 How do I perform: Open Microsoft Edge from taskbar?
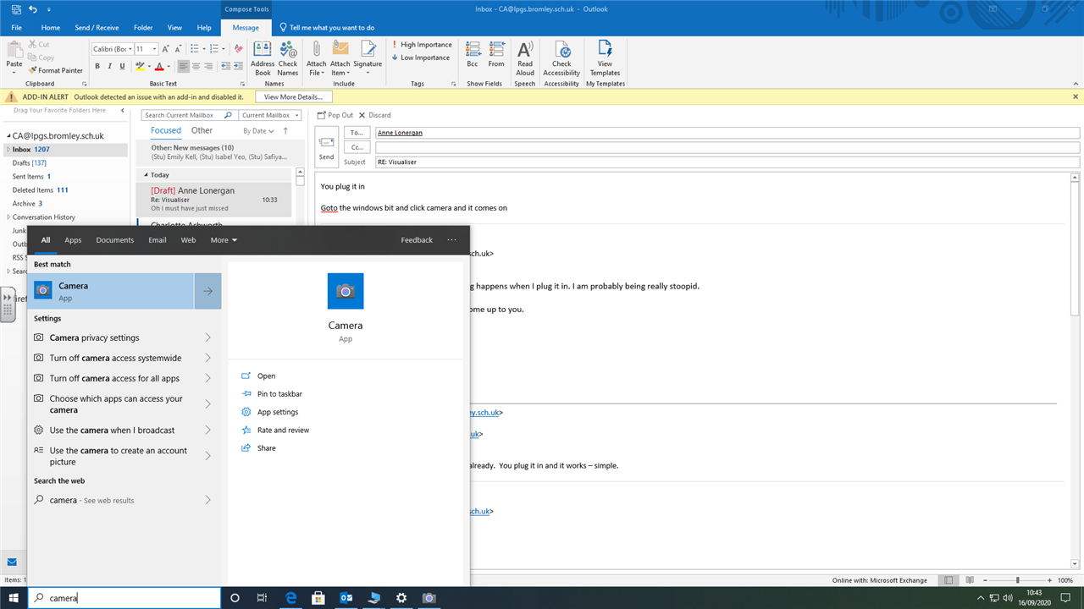pyautogui.click(x=290, y=598)
